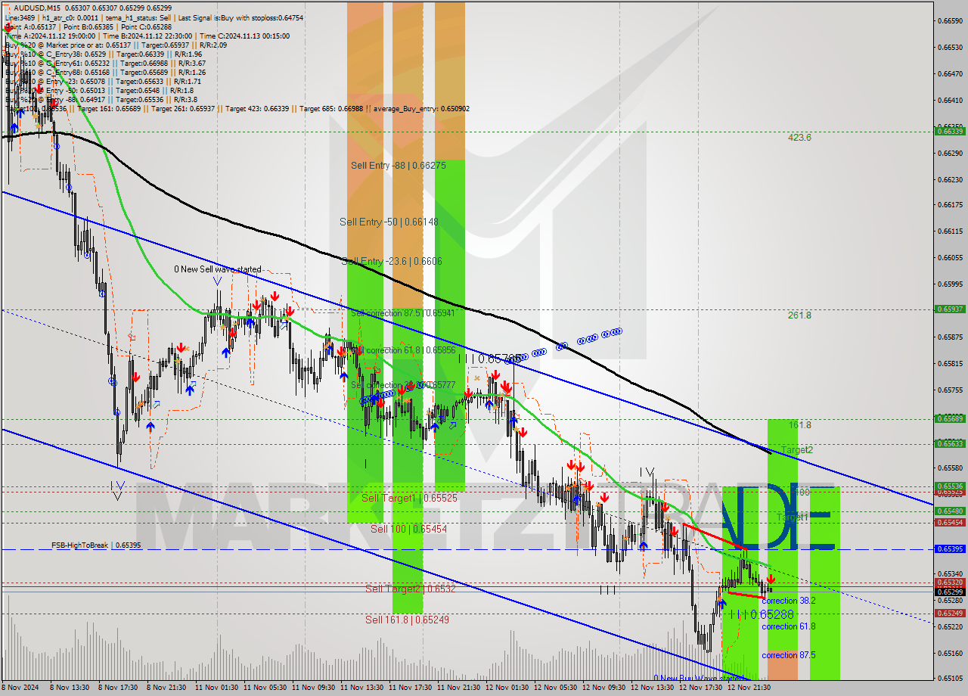This screenshot has height=696, width=968.
Task: Click the green 0.65937 price axis tag
Action: [x=950, y=309]
